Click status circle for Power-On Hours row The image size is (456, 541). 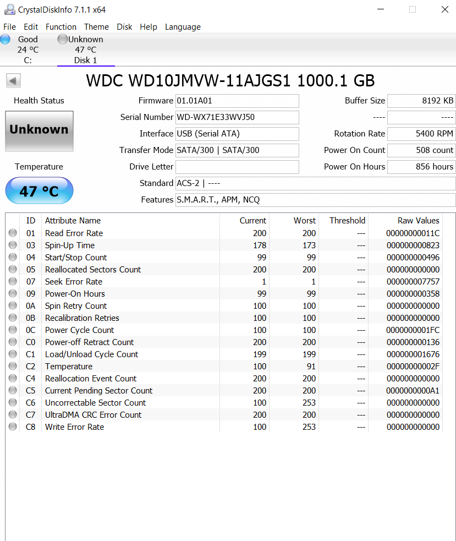[13, 293]
